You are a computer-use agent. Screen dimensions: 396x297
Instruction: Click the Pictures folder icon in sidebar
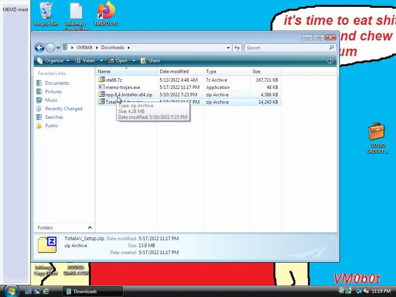[39, 92]
